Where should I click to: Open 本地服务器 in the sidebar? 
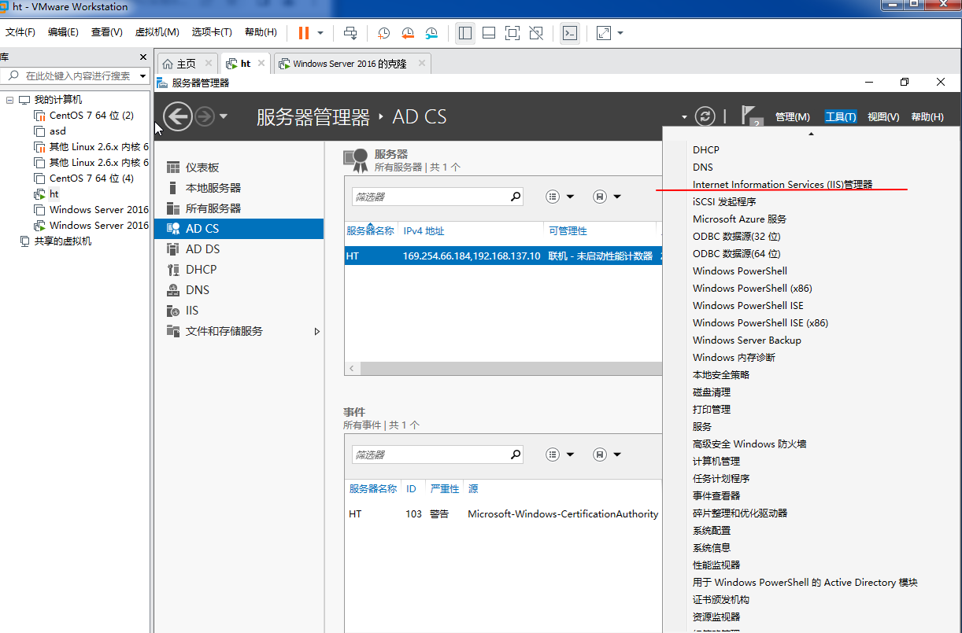point(239,188)
